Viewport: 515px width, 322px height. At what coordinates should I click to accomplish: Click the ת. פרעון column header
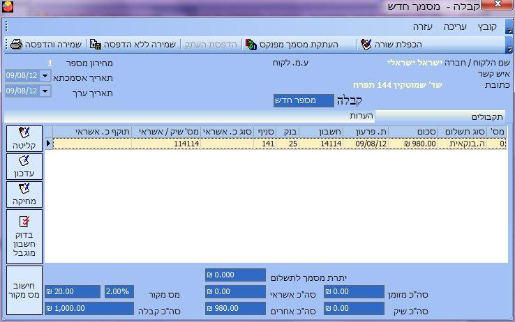click(366, 132)
